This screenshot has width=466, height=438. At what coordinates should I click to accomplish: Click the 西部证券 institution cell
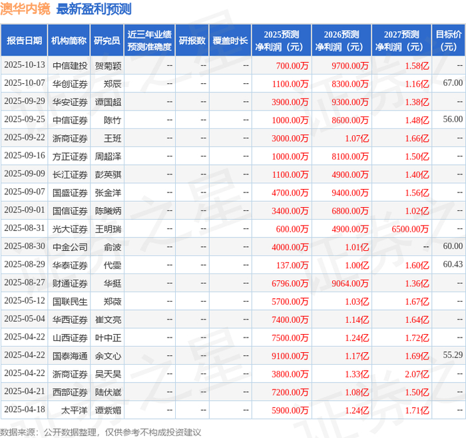coord(70,392)
